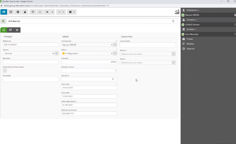
Task: Click the padlock security icon
Action: tap(25, 12)
